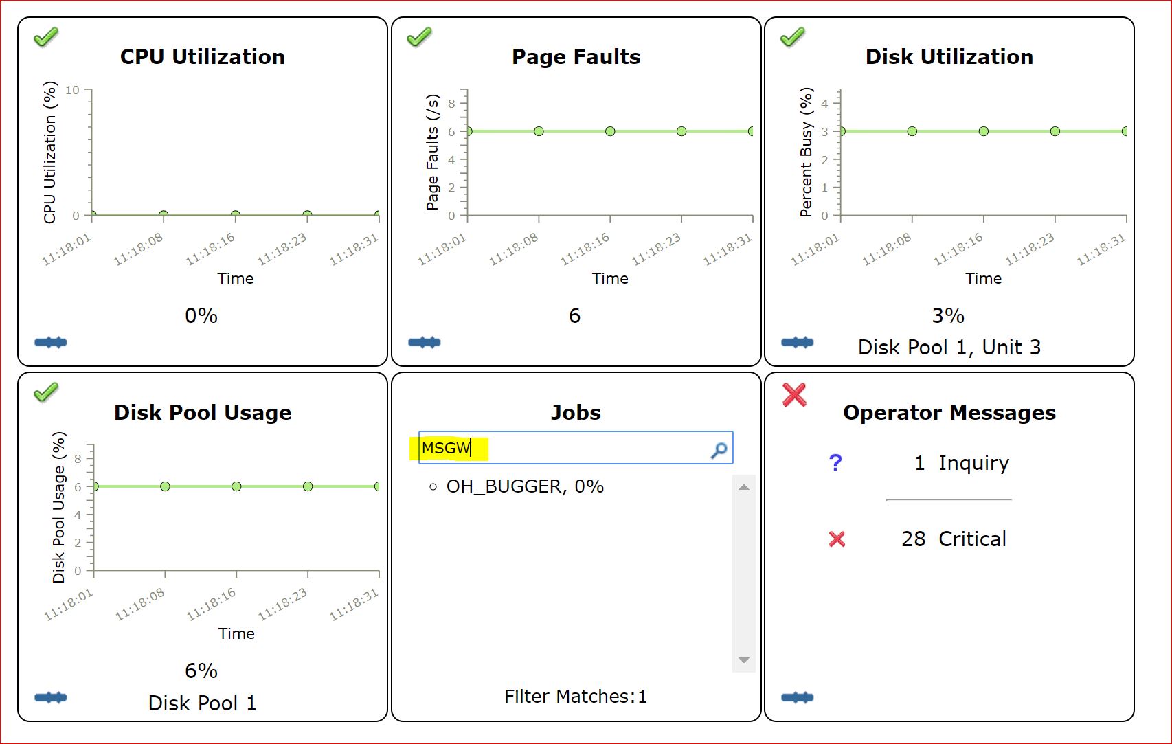Viewport: 1172px width, 744px height.
Task: Click the blue resize handle on Disk Utilization
Action: (797, 342)
